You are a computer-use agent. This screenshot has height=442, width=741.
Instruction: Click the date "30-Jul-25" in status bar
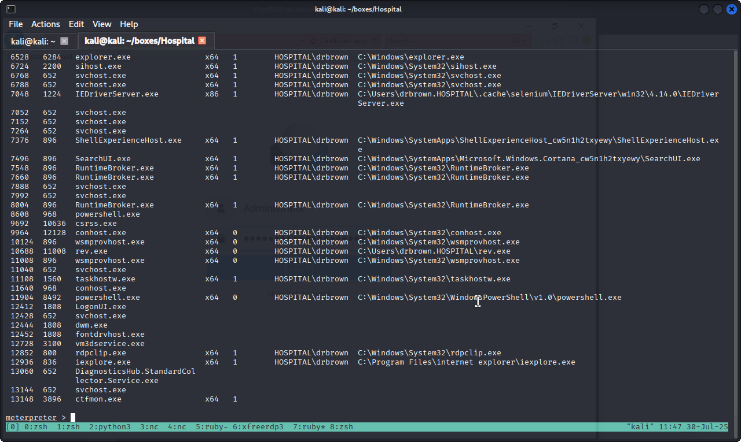tap(707, 427)
